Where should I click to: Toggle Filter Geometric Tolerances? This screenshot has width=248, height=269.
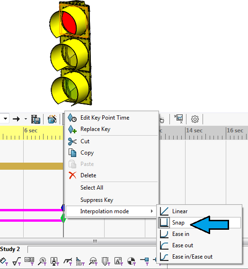click(x=29, y=261)
